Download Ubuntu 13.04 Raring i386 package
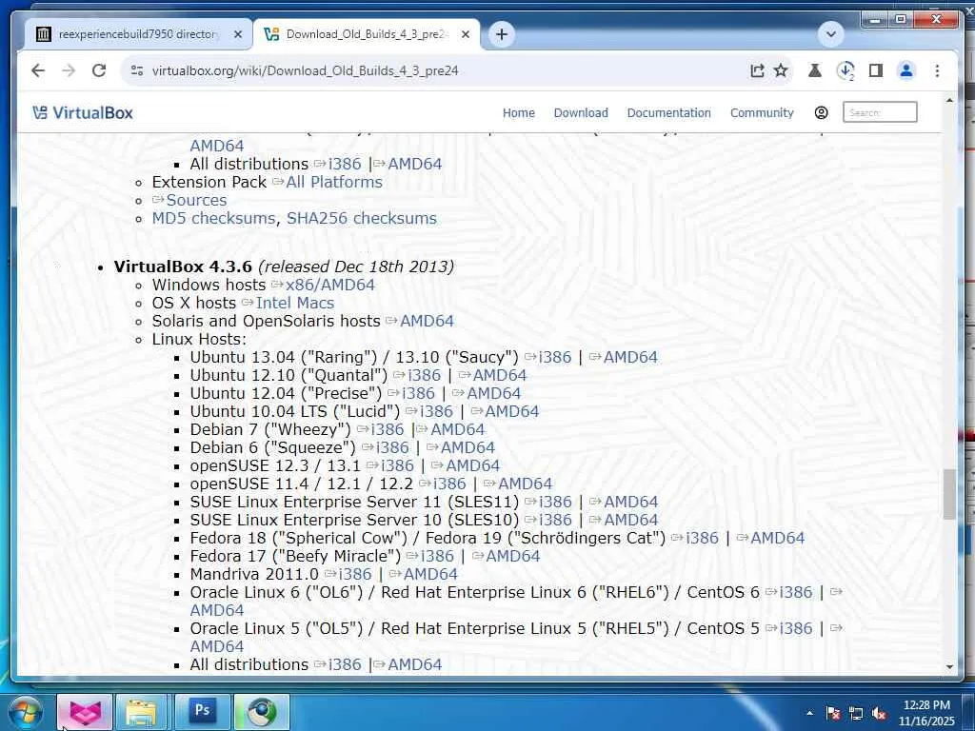This screenshot has height=731, width=975. pyautogui.click(x=555, y=357)
